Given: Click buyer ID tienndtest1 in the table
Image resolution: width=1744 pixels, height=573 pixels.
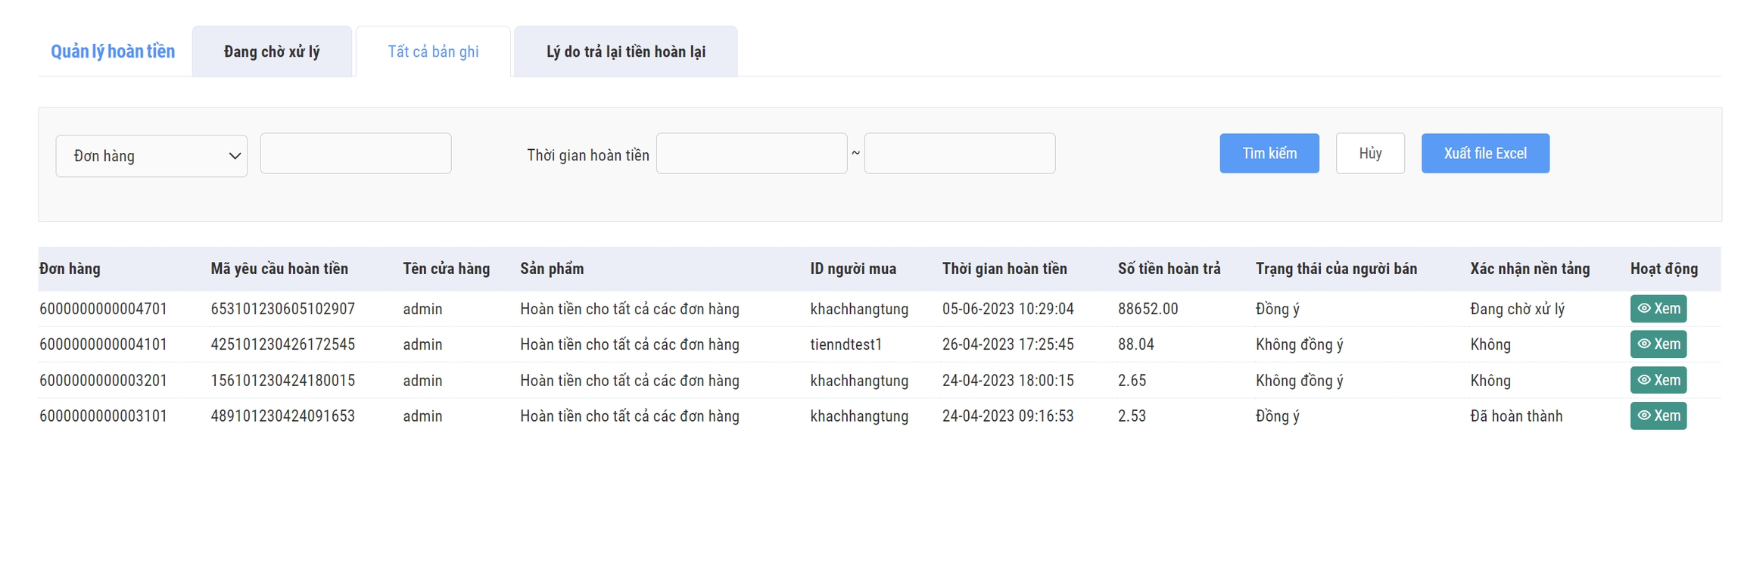Looking at the screenshot, I should click(x=846, y=344).
